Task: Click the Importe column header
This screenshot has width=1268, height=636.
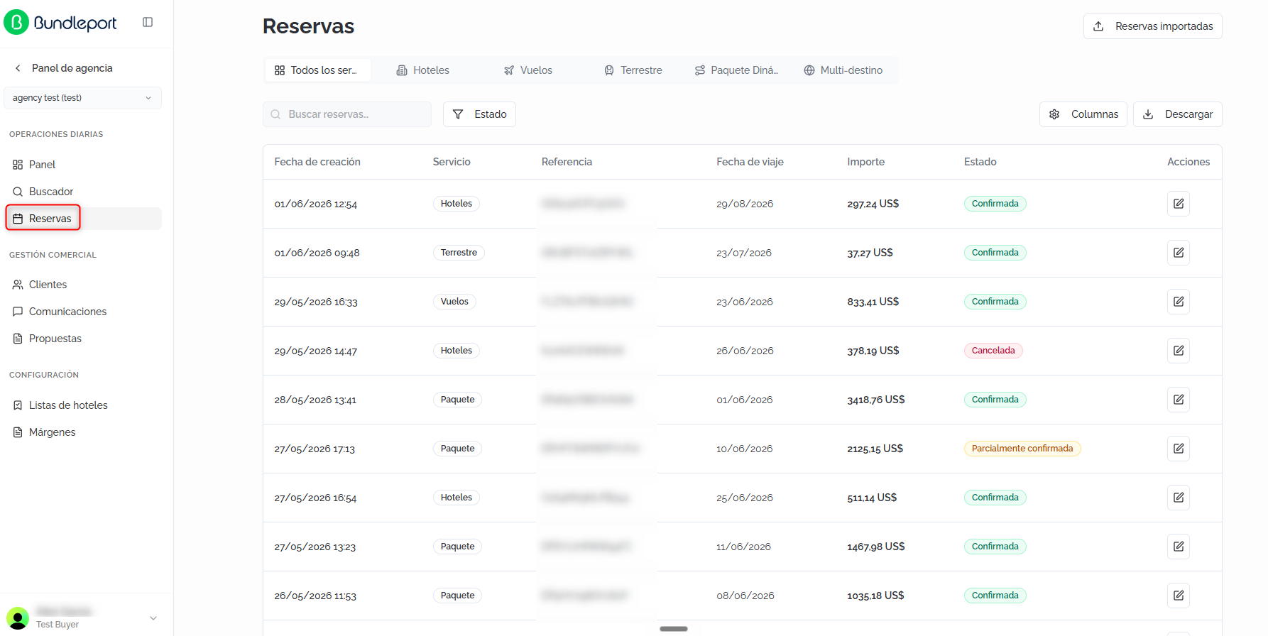Action: pos(866,162)
